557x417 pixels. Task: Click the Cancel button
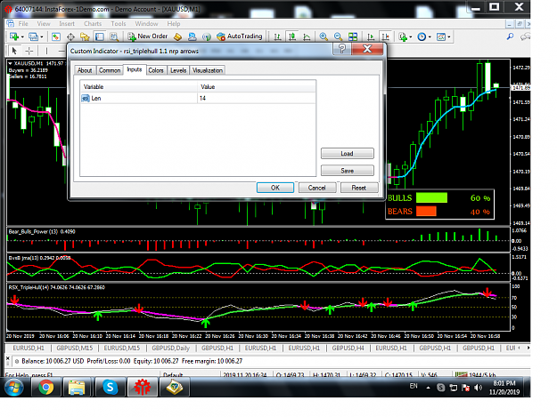[x=317, y=188]
